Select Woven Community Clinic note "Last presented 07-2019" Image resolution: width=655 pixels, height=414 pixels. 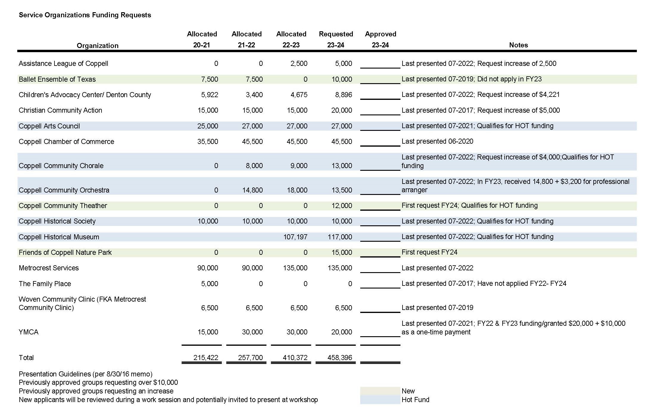[437, 308]
